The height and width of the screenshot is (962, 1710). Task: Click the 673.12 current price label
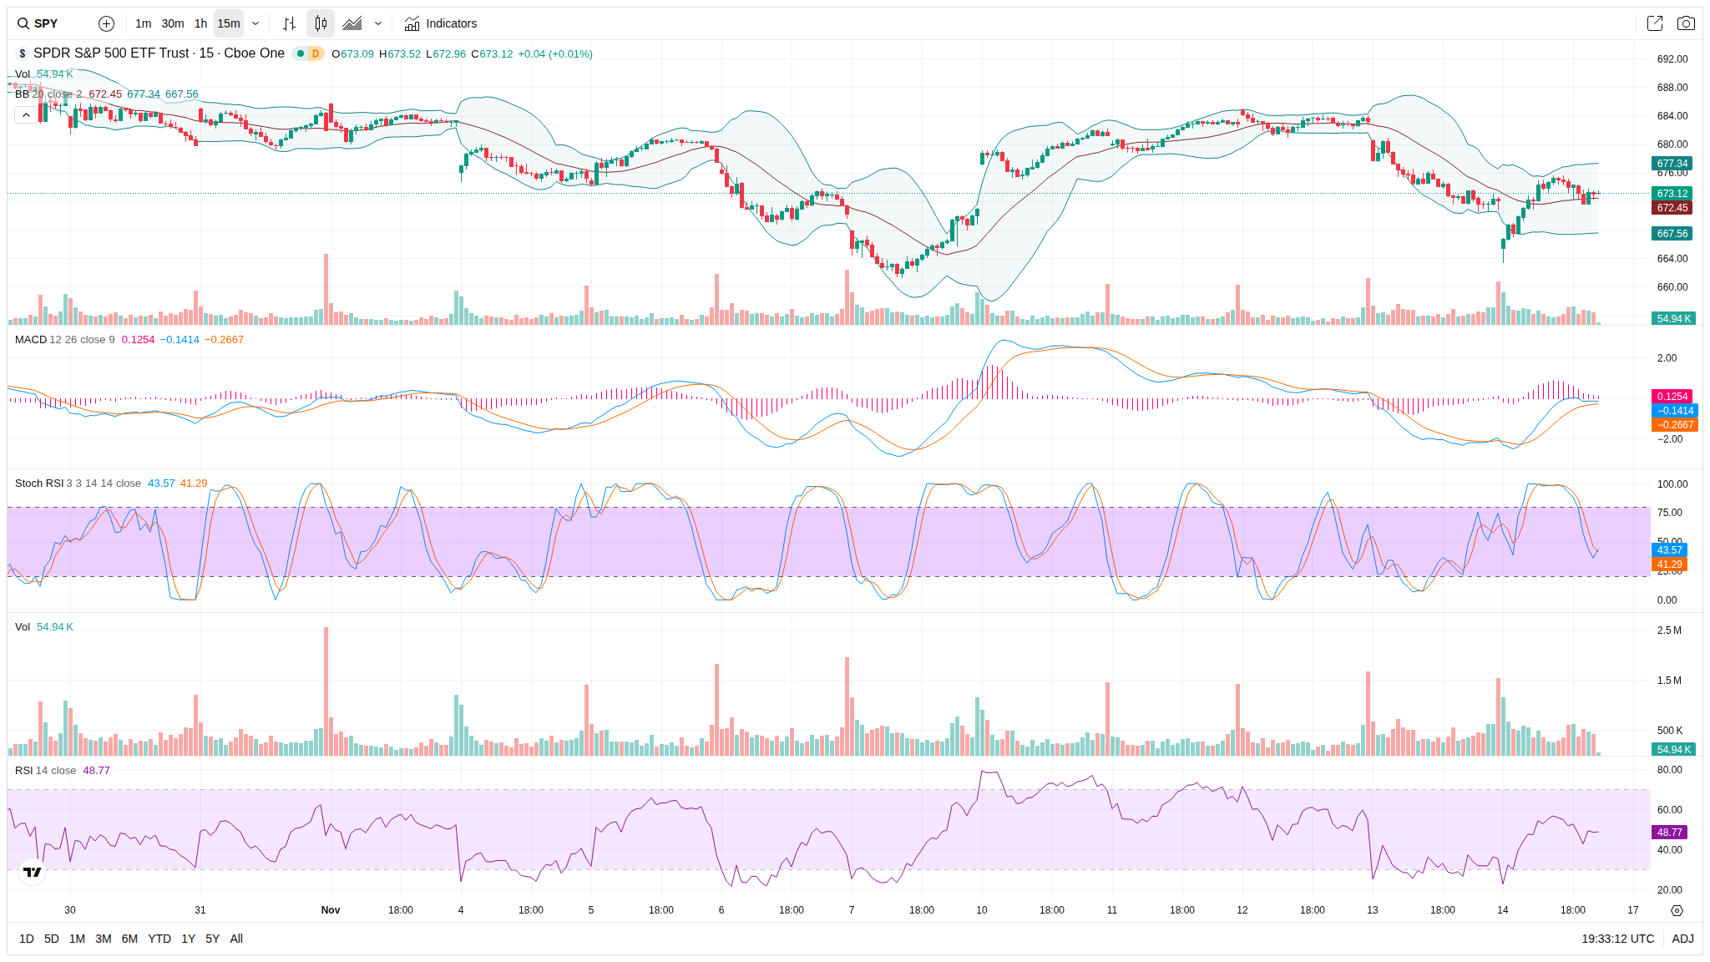click(x=1672, y=193)
